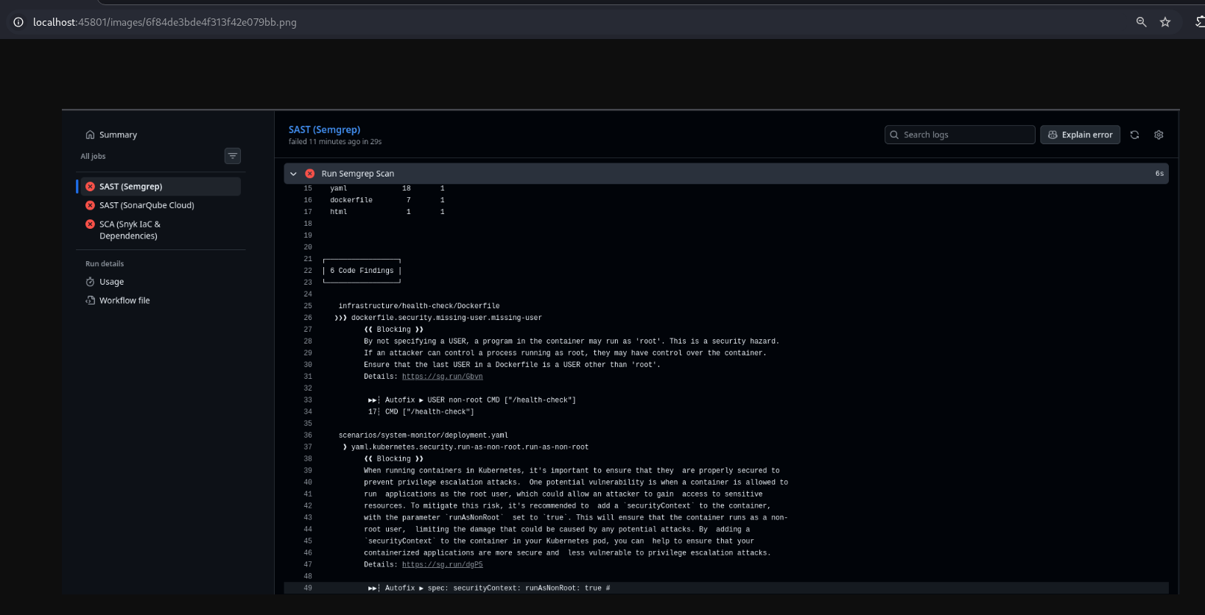Open the https://sg.run/dgP5 details link
The height and width of the screenshot is (615, 1205).
[442, 565]
